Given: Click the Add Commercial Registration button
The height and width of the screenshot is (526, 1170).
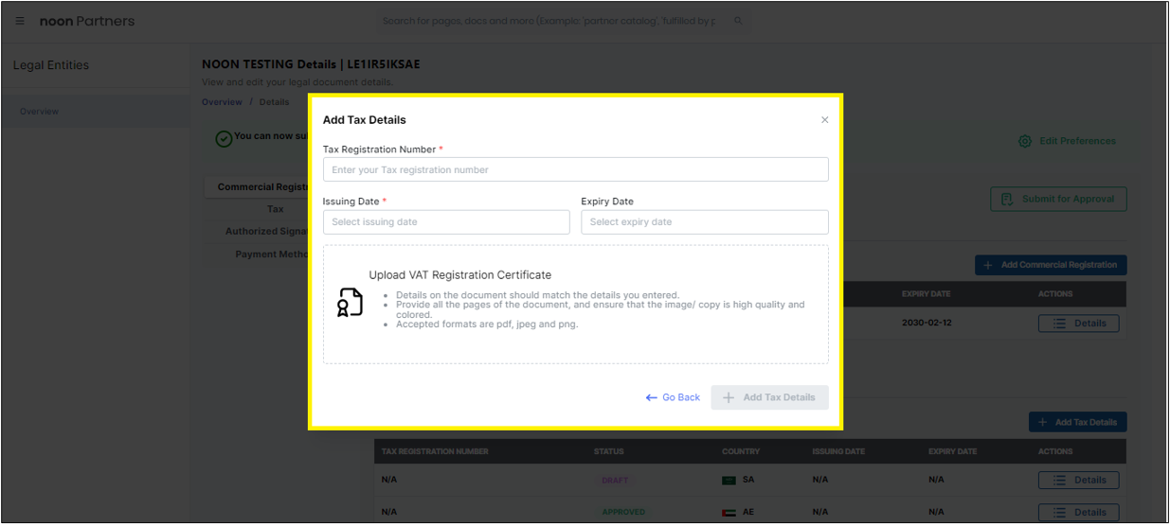Looking at the screenshot, I should tap(1051, 265).
